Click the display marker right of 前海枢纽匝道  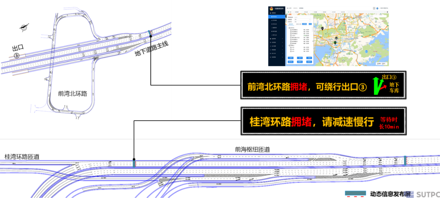click(405, 161)
